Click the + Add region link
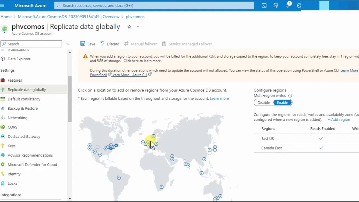 [339, 120]
